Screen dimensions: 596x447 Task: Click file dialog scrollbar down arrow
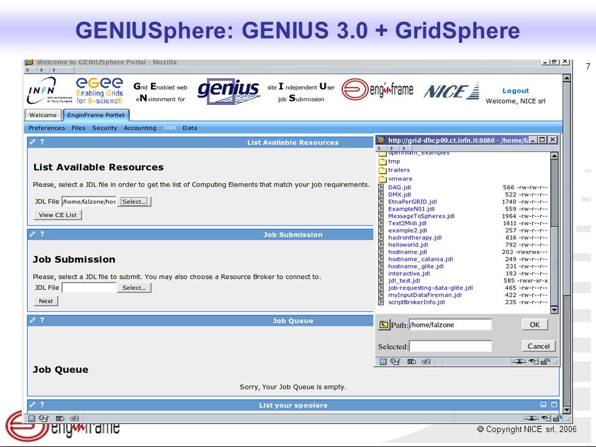tap(554, 310)
